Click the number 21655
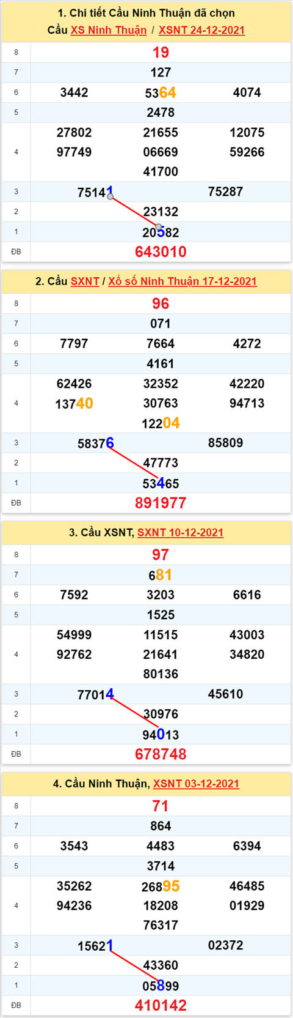Image resolution: width=293 pixels, height=1018 pixels. [161, 133]
